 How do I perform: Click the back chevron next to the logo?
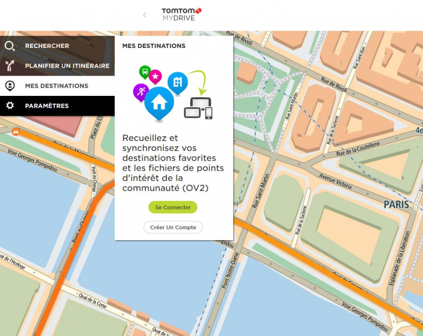click(x=145, y=15)
